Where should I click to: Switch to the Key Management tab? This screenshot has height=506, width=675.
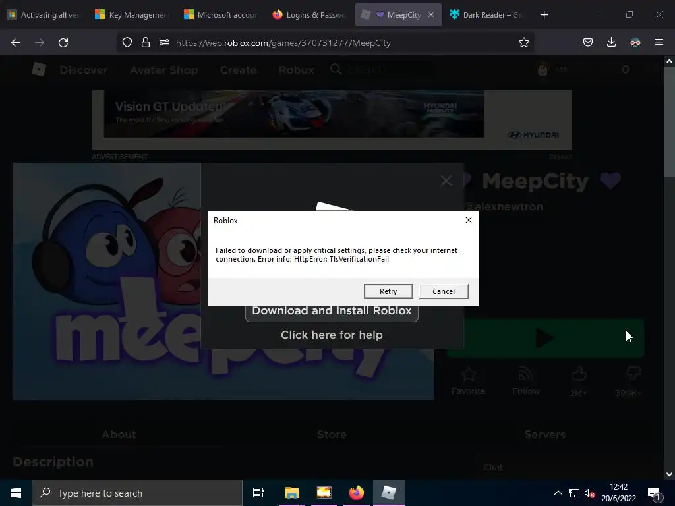coord(132,14)
